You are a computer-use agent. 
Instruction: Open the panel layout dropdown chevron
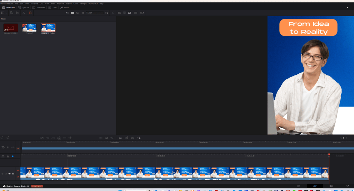click(x=6, y=13)
